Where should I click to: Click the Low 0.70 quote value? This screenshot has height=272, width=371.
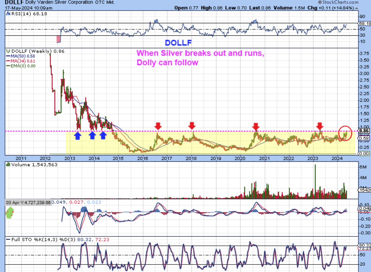[x=236, y=8]
